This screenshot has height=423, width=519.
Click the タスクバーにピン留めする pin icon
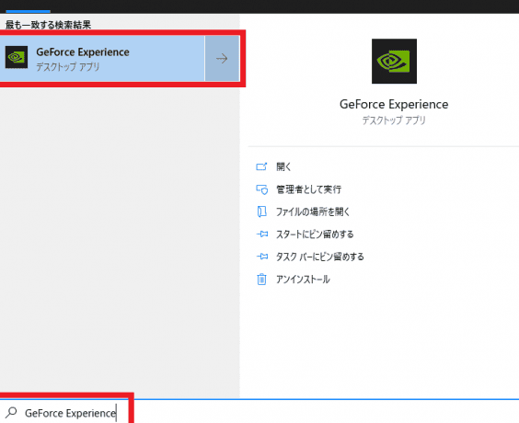(262, 257)
